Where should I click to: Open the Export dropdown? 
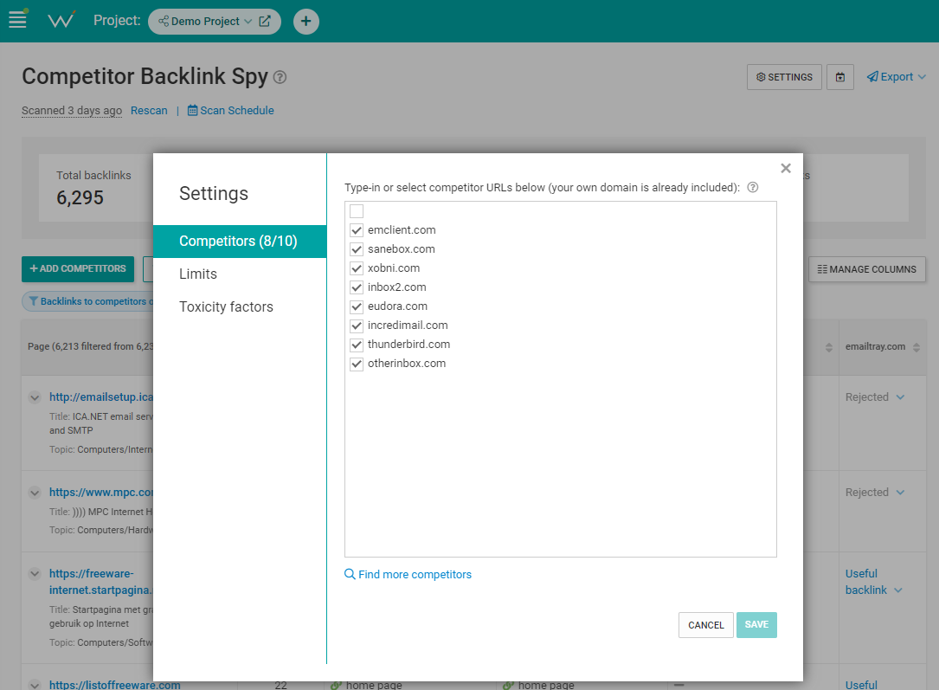(897, 77)
